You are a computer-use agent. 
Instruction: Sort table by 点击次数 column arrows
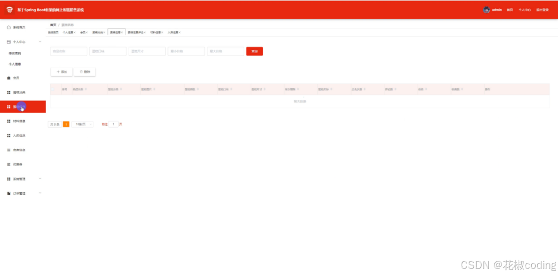(x=365, y=89)
